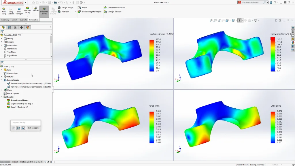The image size is (295, 166).
Task: Toggle the Hide/Show Items view button
Action: click(239, 20)
